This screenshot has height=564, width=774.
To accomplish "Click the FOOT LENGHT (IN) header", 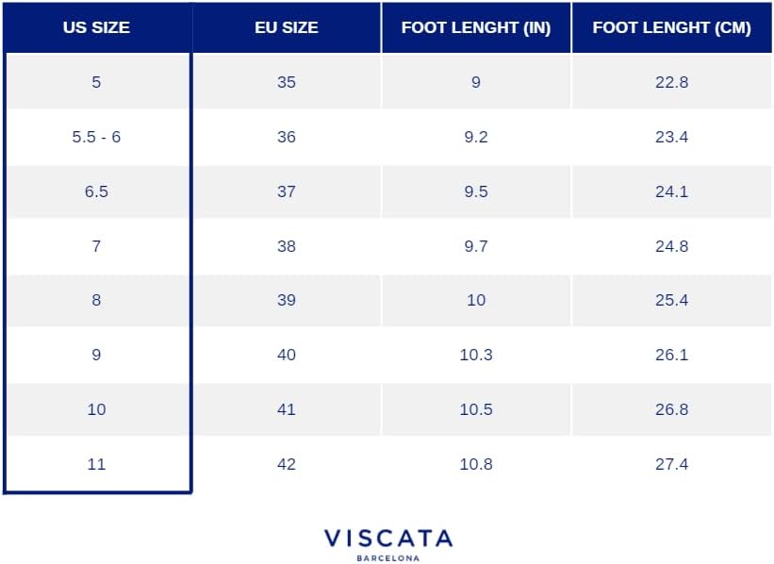I will pyautogui.click(x=476, y=27).
